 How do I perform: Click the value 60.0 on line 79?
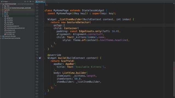pos(77,79)
